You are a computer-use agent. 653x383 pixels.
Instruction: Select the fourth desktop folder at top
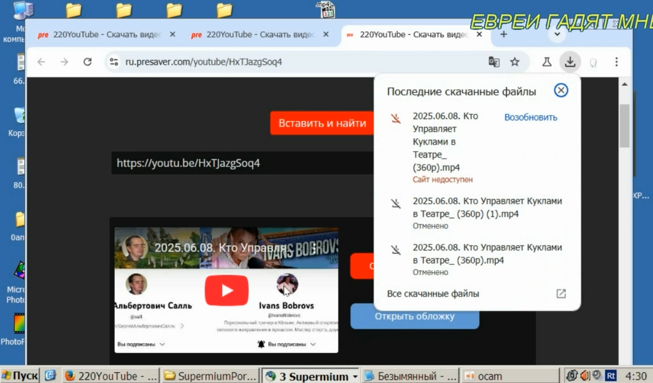[224, 10]
